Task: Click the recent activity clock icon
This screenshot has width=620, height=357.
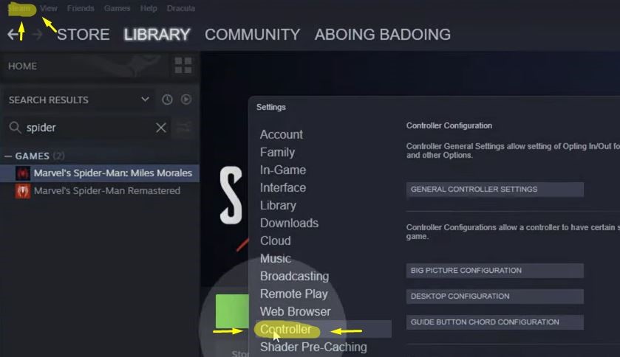Action: pos(167,100)
